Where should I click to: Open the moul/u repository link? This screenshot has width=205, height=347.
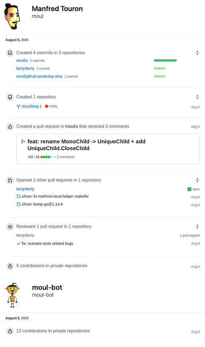22,60
